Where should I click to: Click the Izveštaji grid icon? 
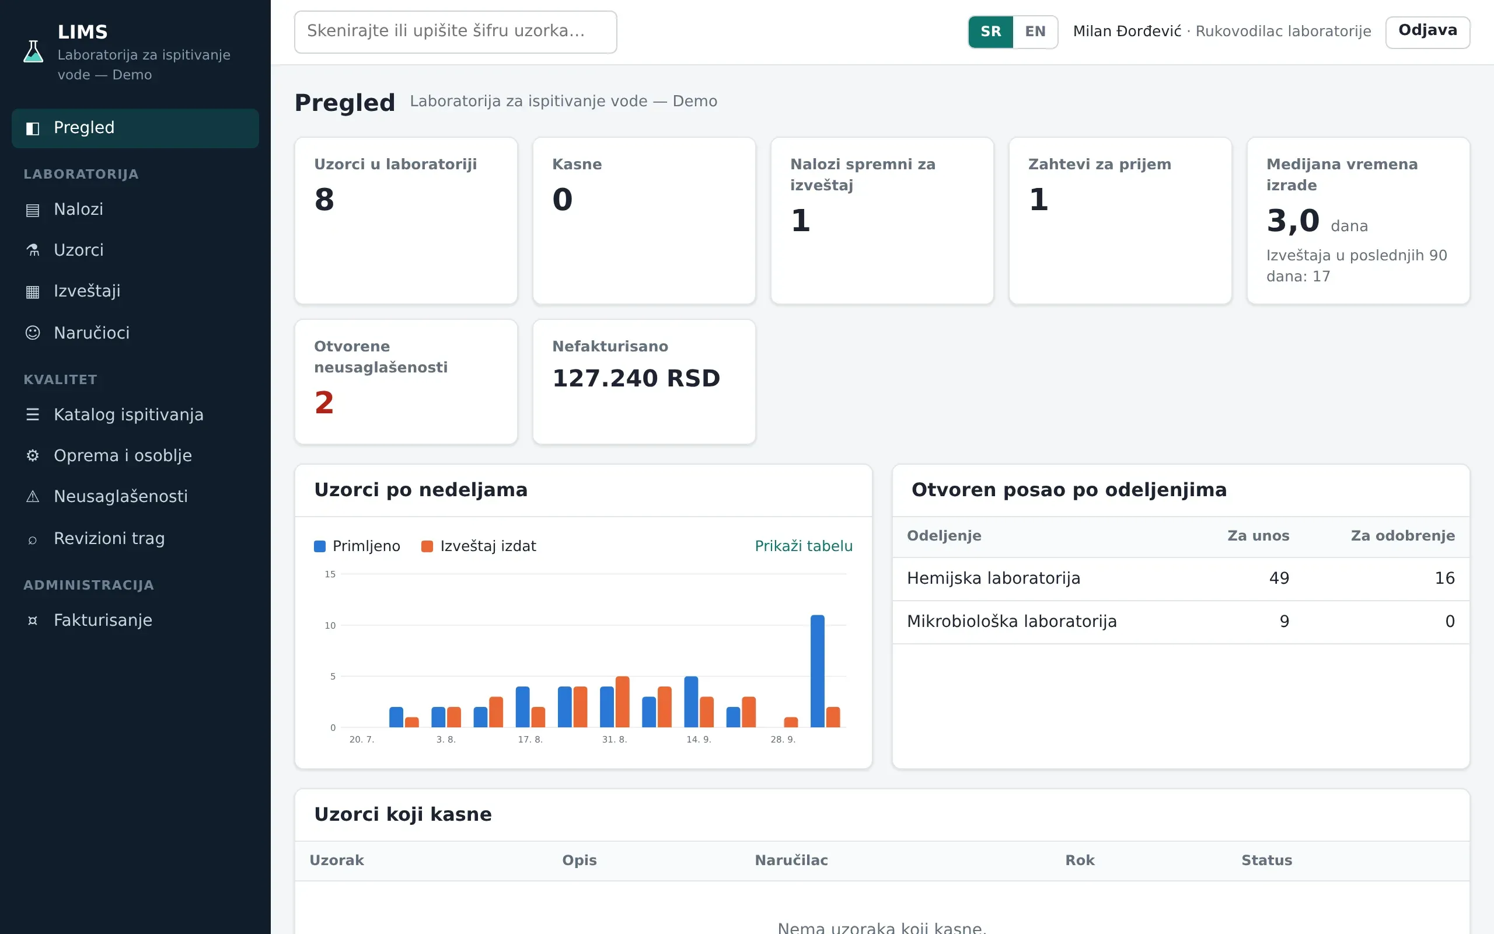(33, 291)
